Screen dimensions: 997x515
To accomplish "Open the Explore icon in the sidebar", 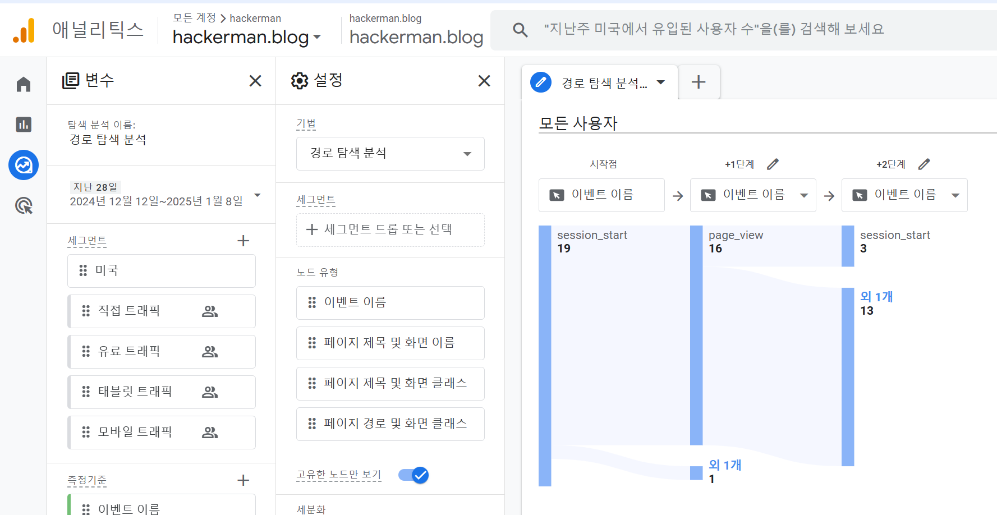I will [x=24, y=165].
